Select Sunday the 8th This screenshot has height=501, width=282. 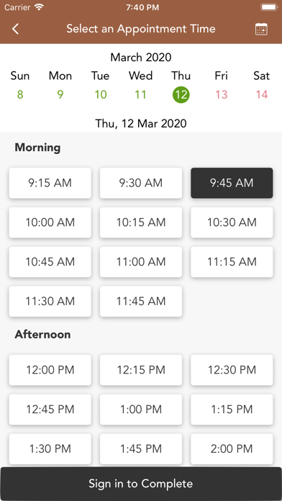tap(20, 94)
